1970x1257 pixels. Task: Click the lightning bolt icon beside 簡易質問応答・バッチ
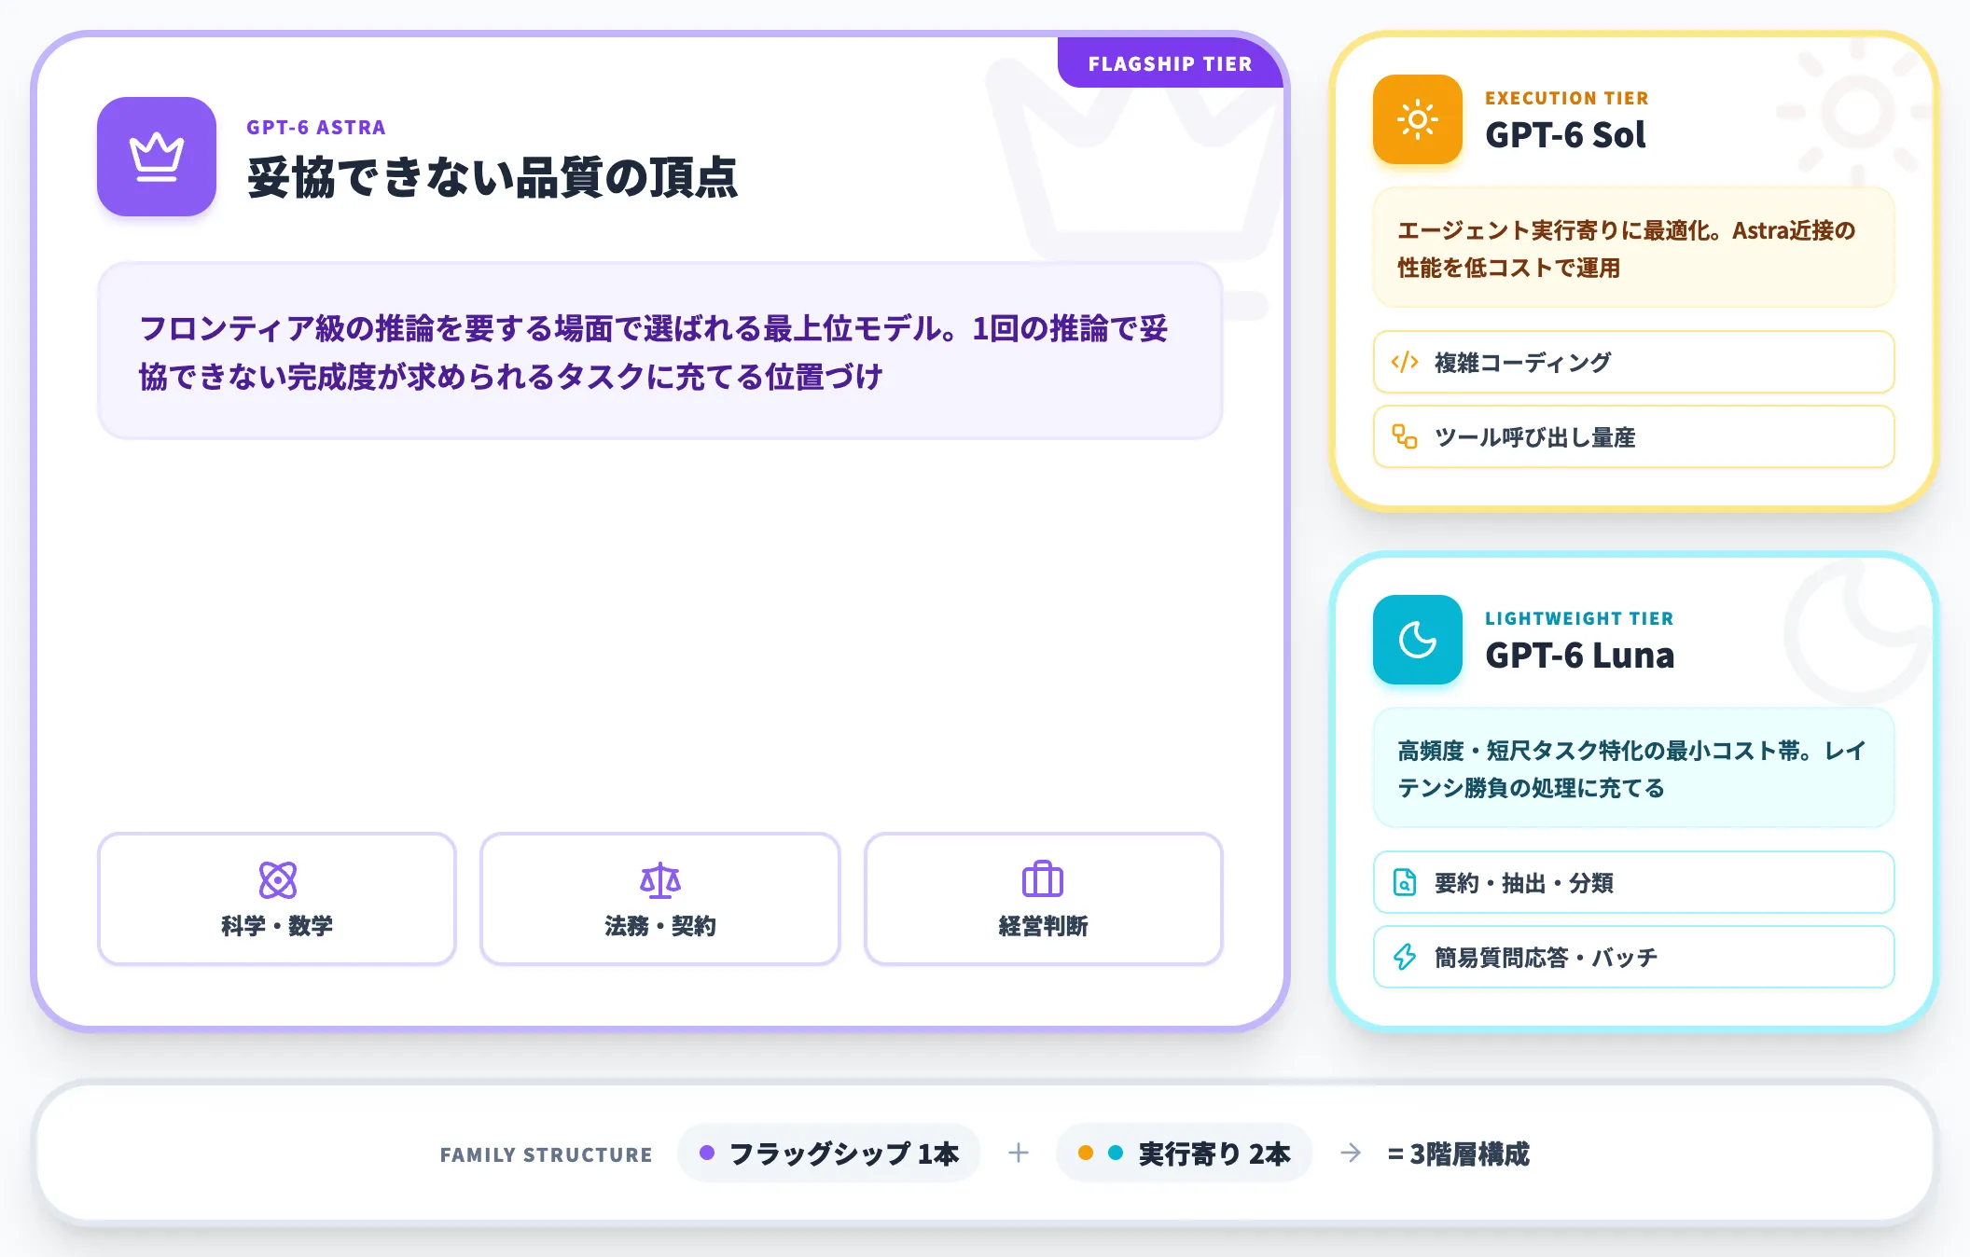[1405, 957]
